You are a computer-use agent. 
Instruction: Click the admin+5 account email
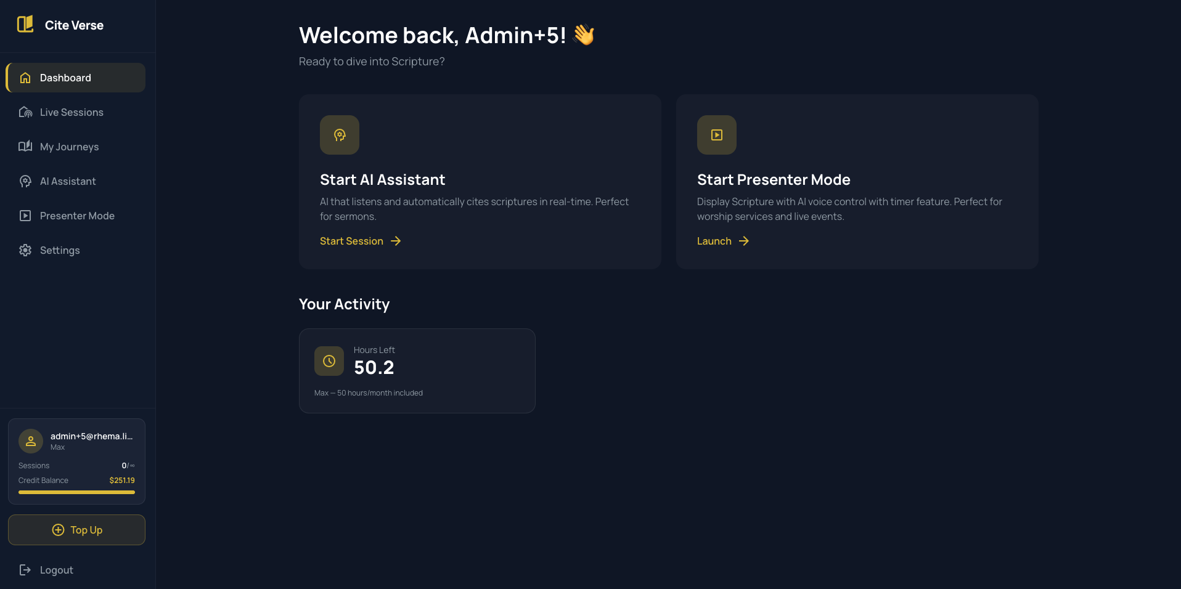click(x=91, y=436)
